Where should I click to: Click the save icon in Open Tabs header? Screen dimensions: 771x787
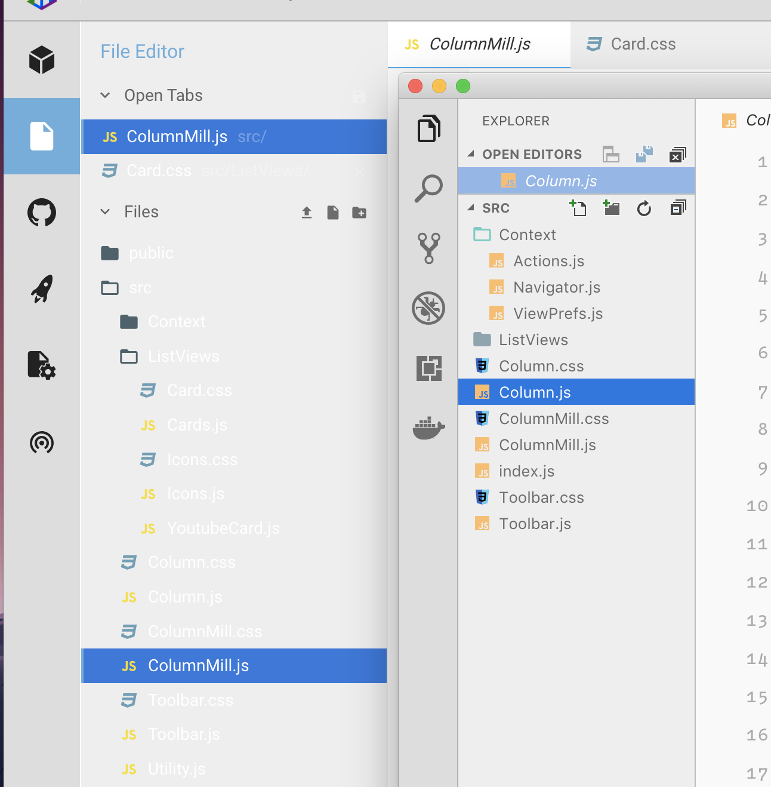click(x=359, y=96)
